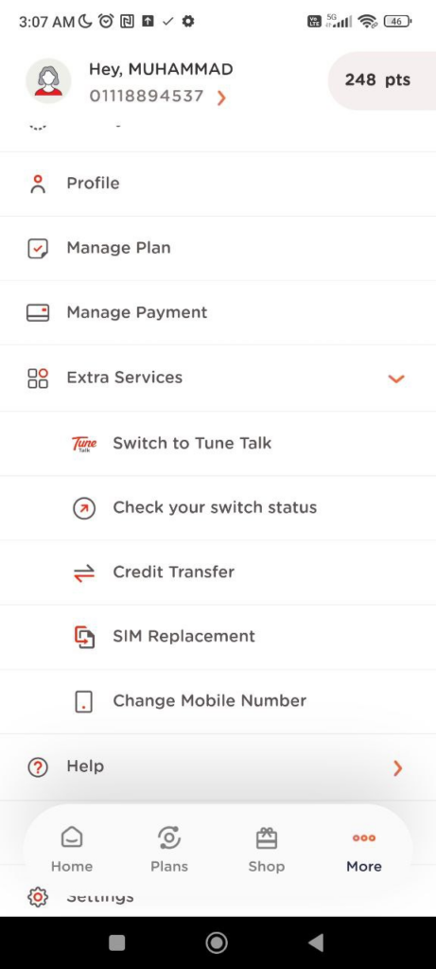The width and height of the screenshot is (436, 969).
Task: Open Help via its right chevron
Action: pos(398,768)
